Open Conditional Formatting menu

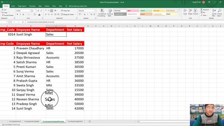[102, 13]
